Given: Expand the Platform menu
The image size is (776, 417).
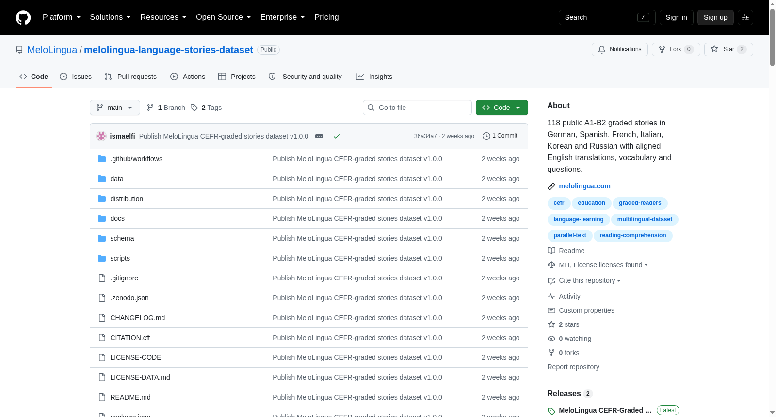Looking at the screenshot, I should [x=61, y=17].
